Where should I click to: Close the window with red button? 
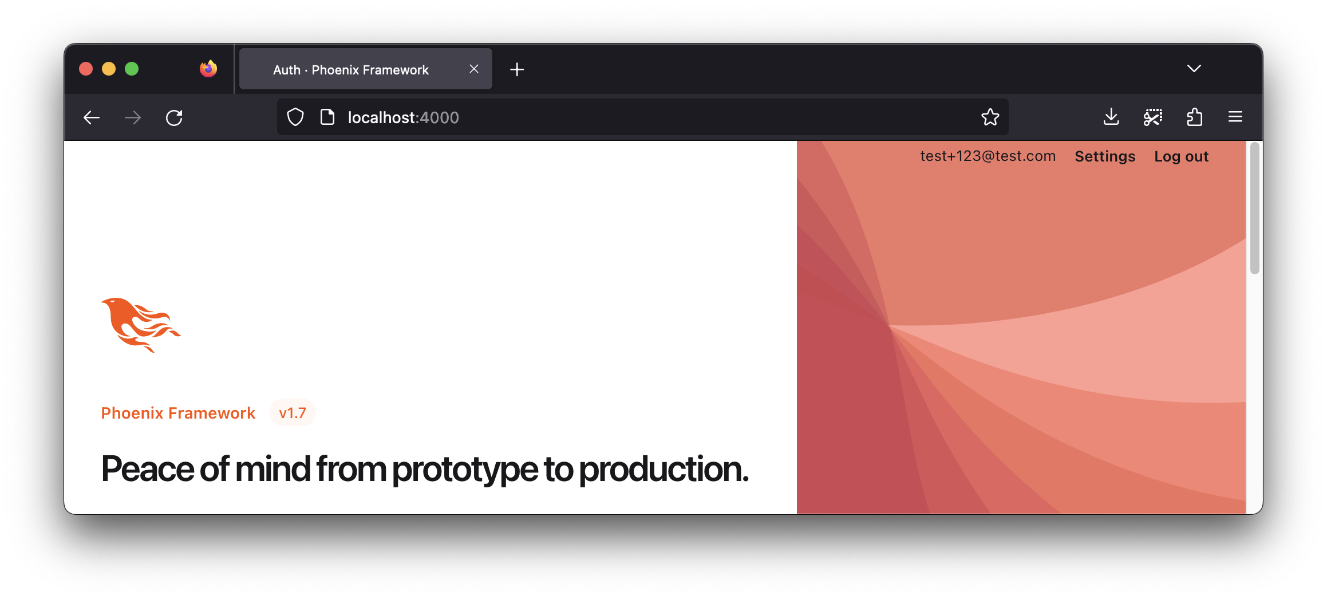tap(86, 69)
